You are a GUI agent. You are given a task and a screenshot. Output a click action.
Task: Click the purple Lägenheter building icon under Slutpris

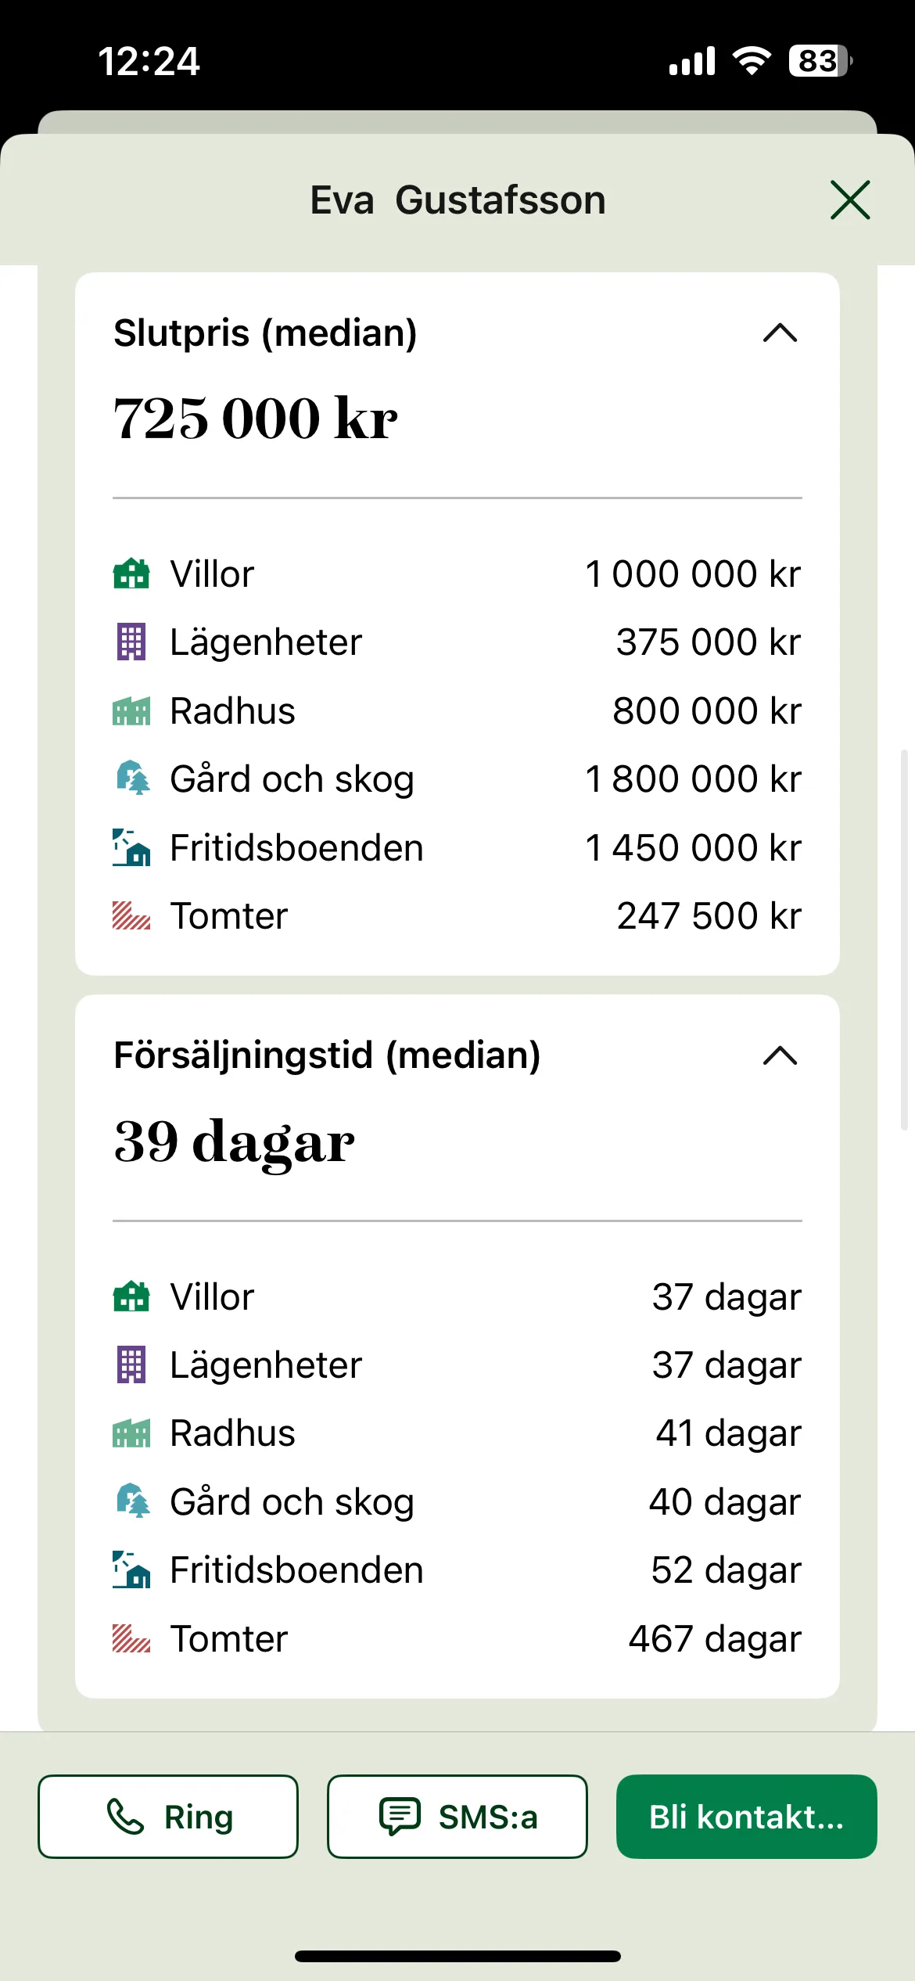131,642
